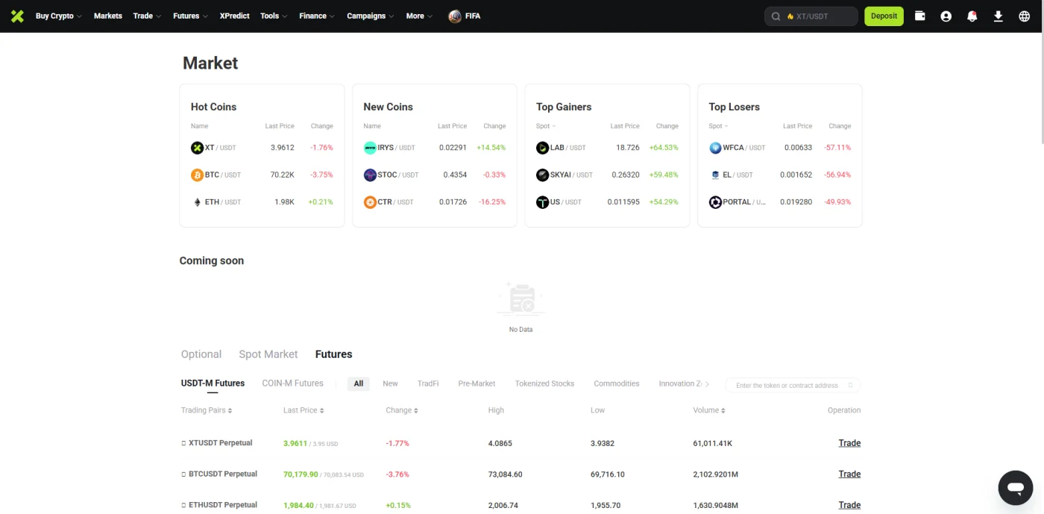1044x514 pixels.
Task: Click the search magnifier icon
Action: (x=776, y=16)
